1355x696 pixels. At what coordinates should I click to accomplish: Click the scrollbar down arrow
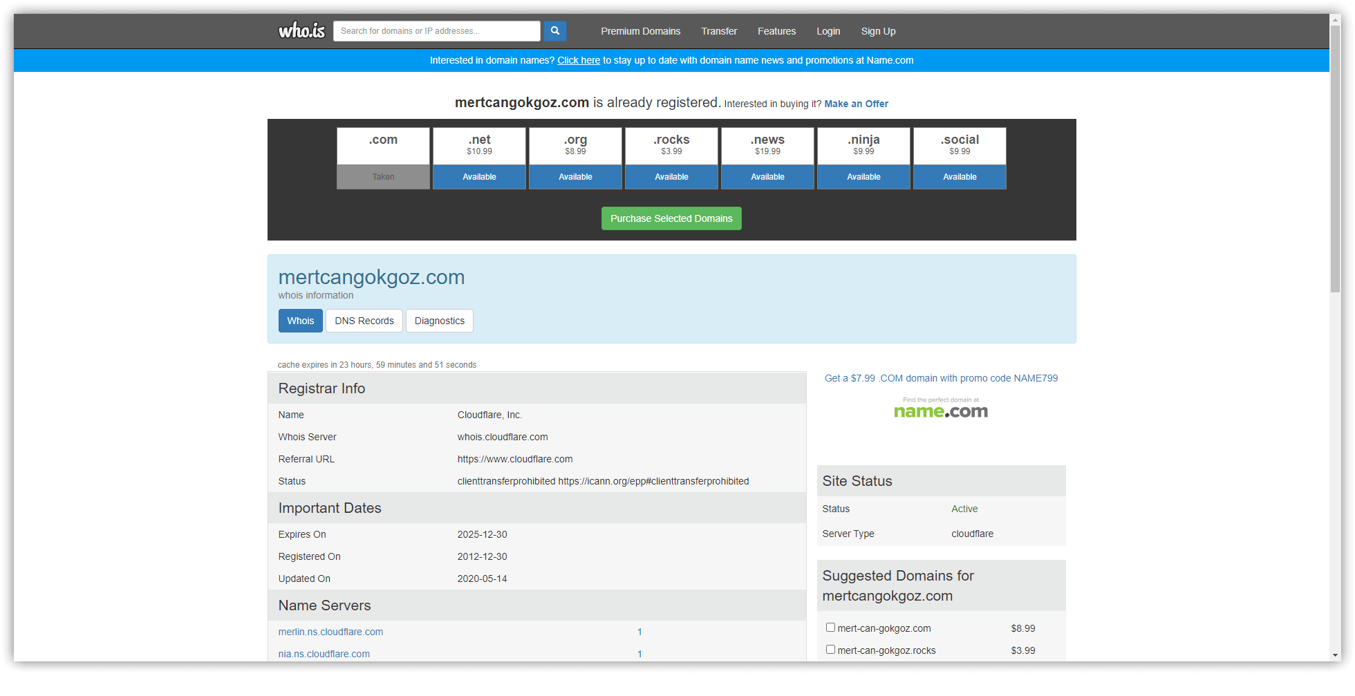point(1335,655)
